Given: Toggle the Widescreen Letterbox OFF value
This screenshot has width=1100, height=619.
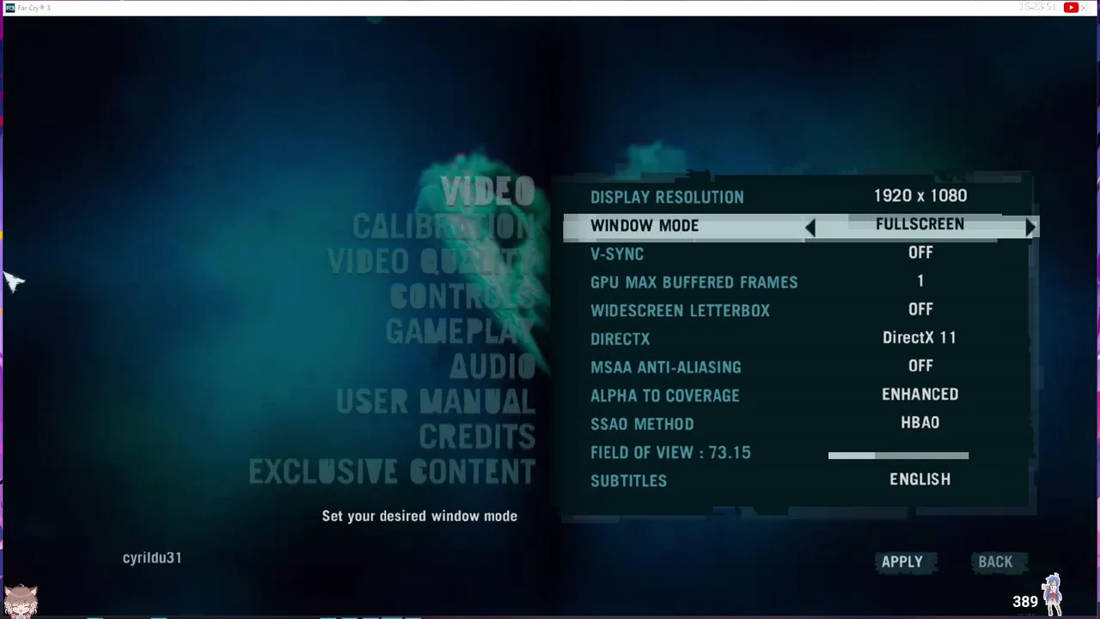Looking at the screenshot, I should tap(920, 309).
